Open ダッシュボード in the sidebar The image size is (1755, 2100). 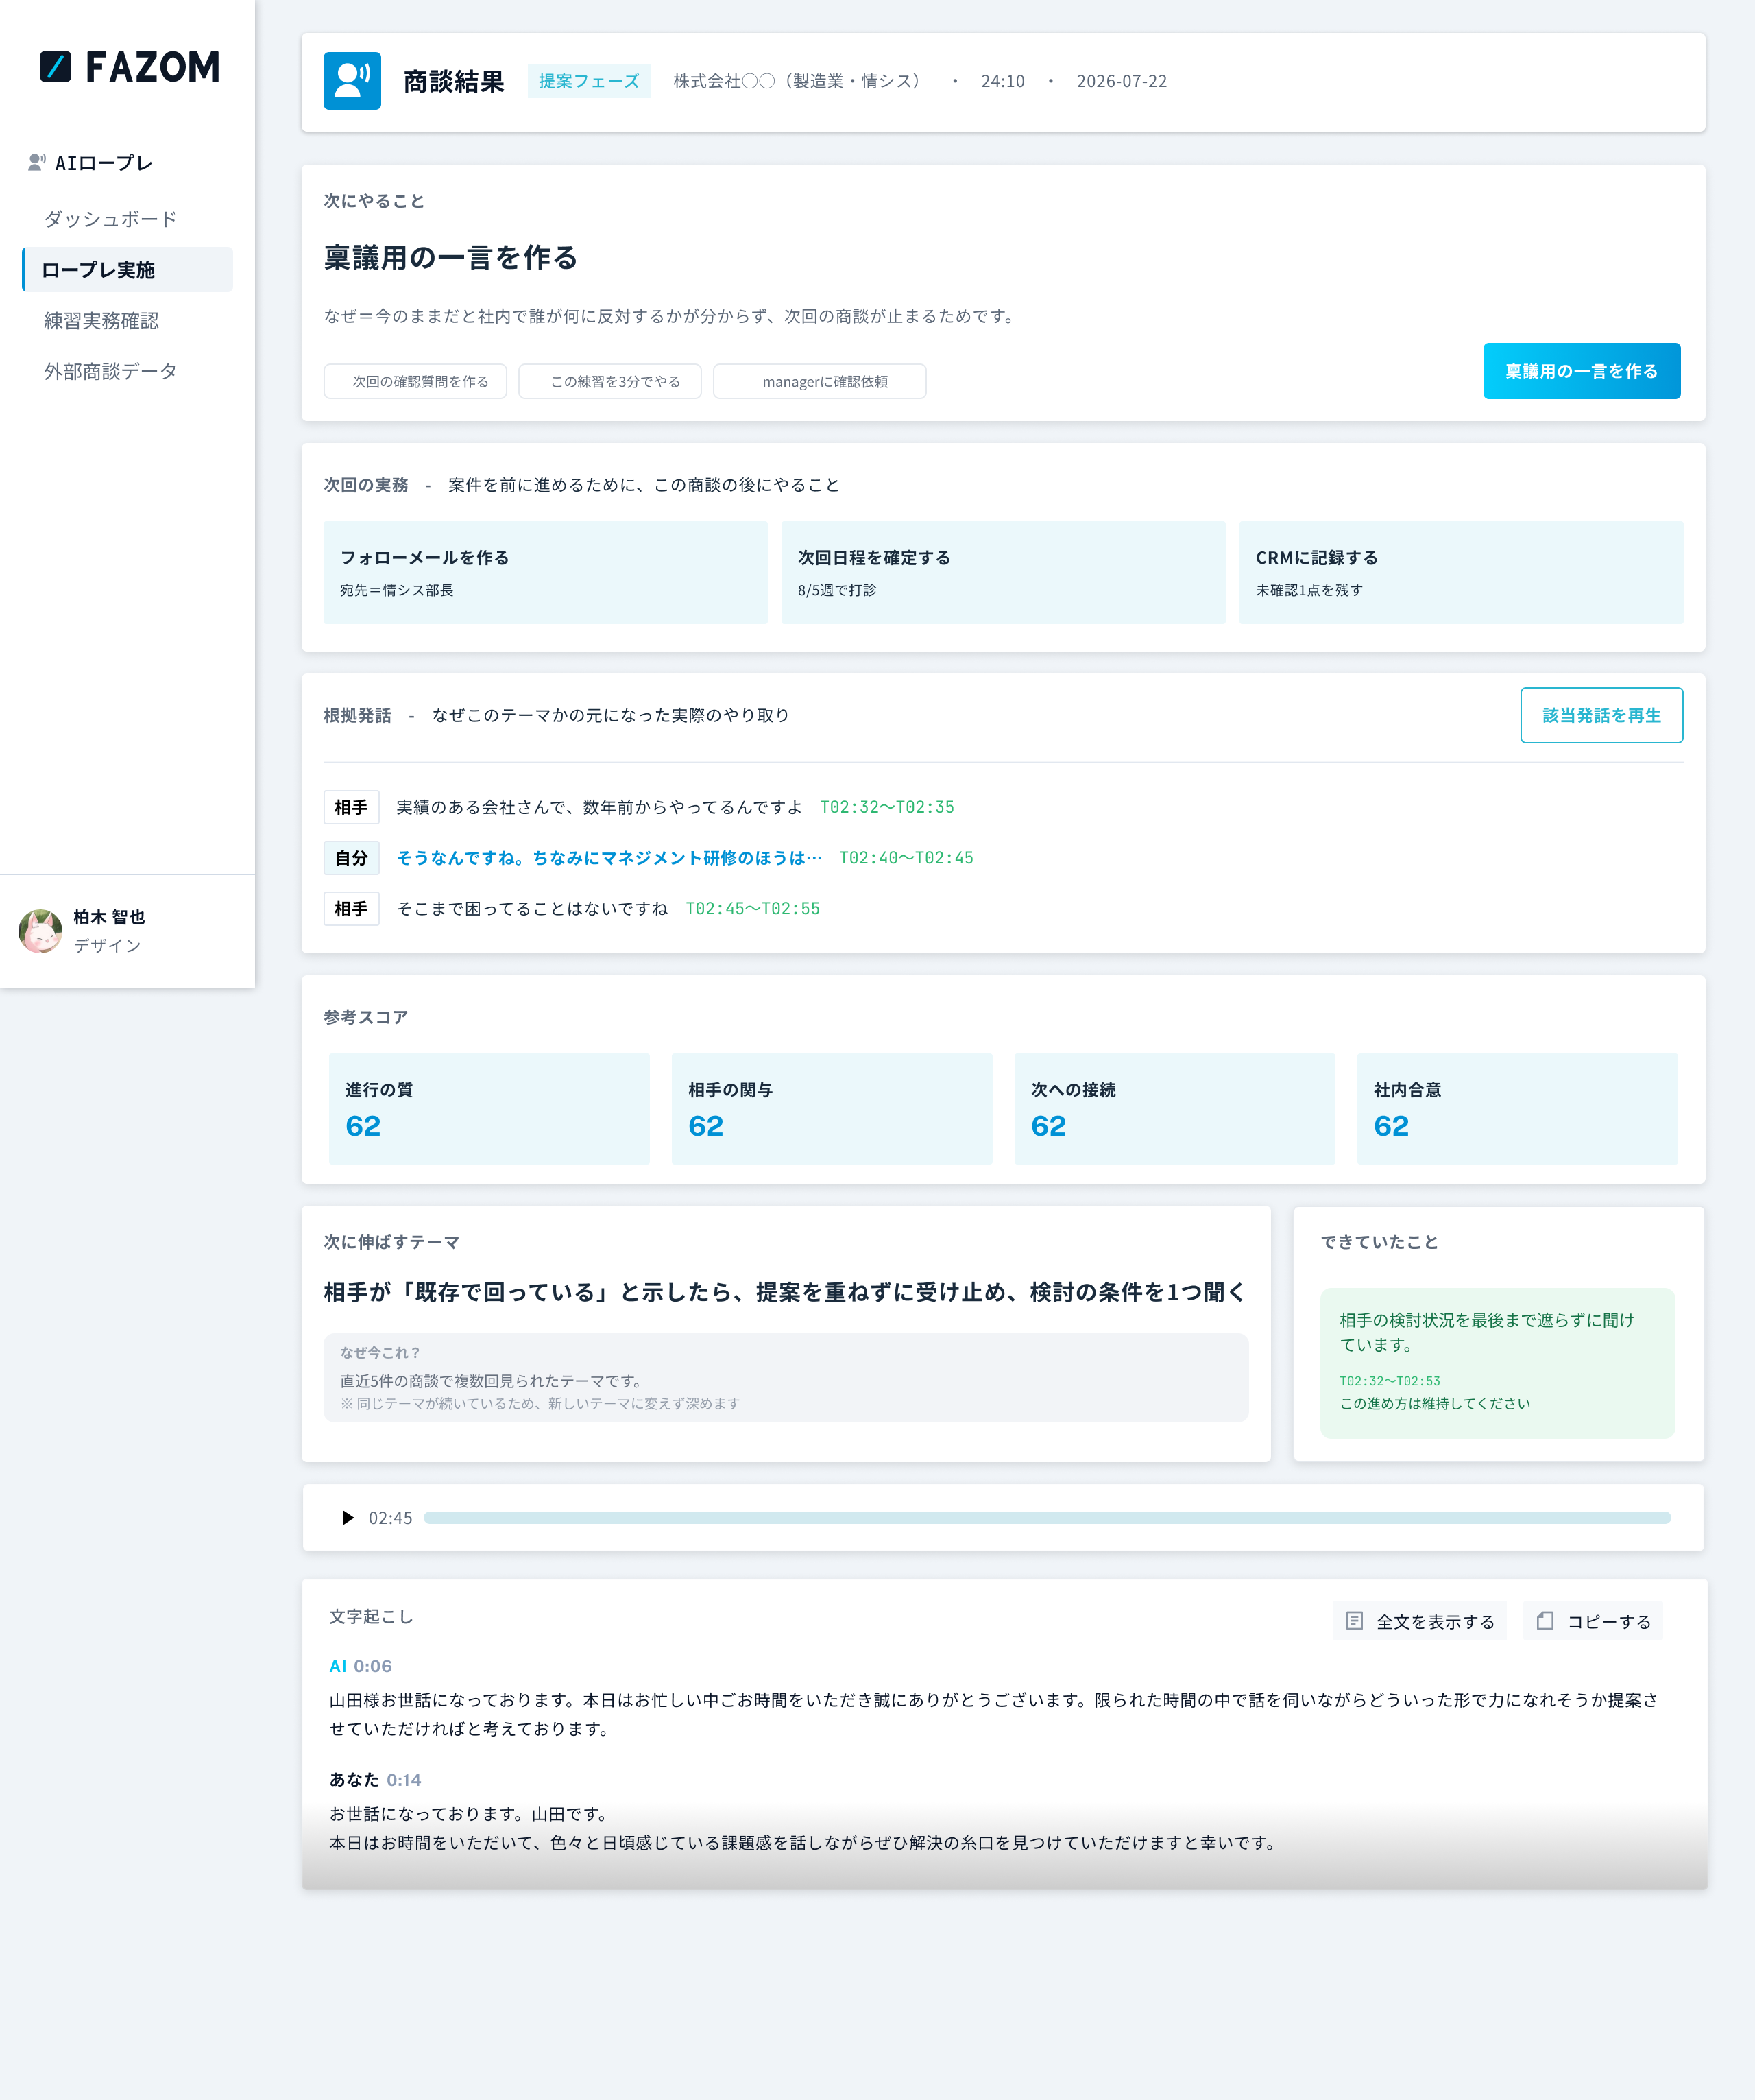pos(110,219)
